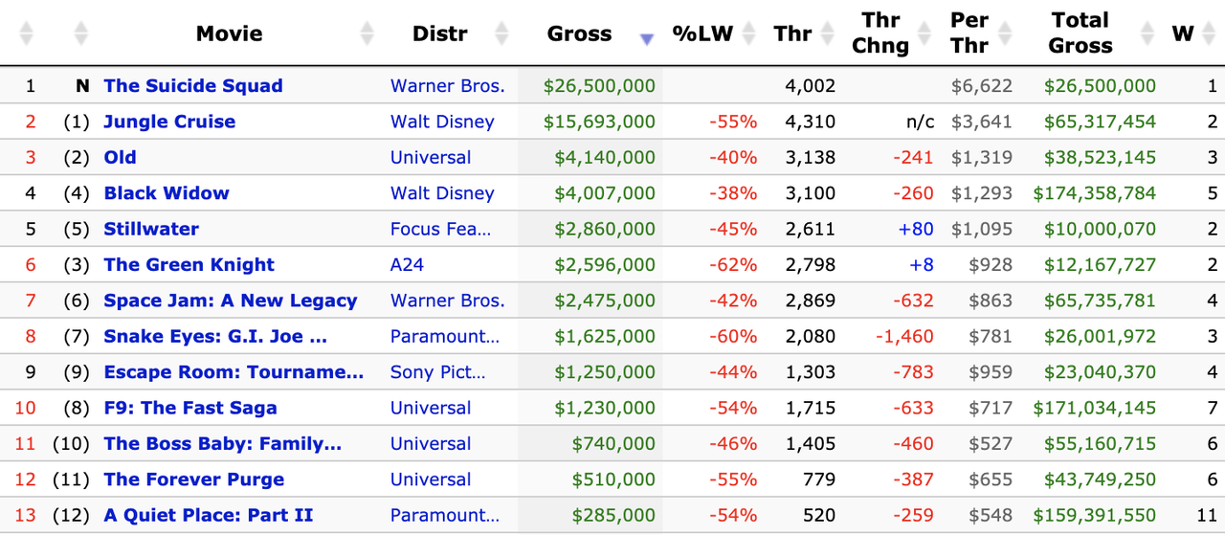Click Walt Disney in the Jungle Cruise row
The height and width of the screenshot is (535, 1225).
[x=442, y=122]
